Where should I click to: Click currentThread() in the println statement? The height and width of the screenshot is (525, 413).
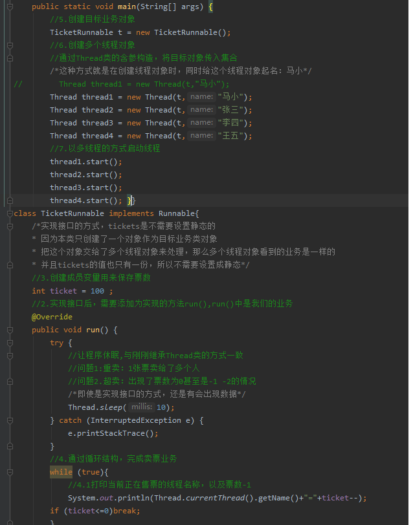click(x=220, y=498)
